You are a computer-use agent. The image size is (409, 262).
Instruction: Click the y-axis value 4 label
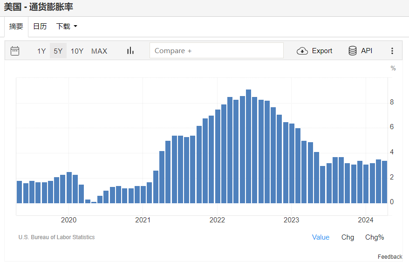click(x=392, y=152)
